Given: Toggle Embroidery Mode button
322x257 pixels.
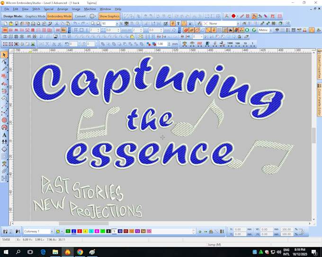Looking at the screenshot, I should pos(59,16).
